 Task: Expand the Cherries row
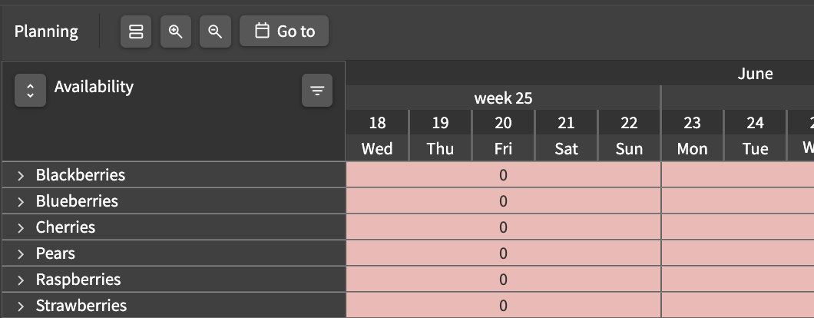coord(21,227)
